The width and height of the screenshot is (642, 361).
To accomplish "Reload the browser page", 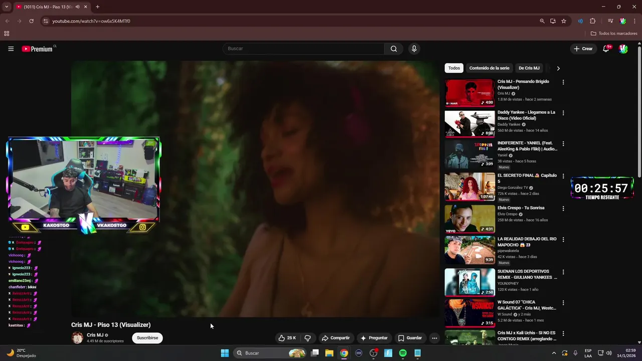I will (31, 21).
